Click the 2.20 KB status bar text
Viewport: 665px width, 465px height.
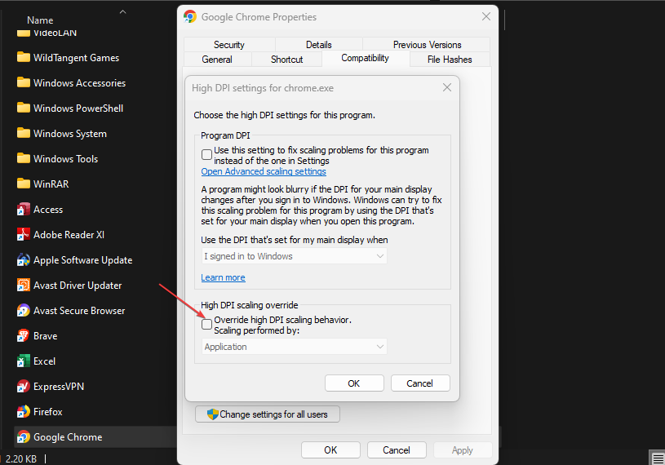[x=21, y=459]
